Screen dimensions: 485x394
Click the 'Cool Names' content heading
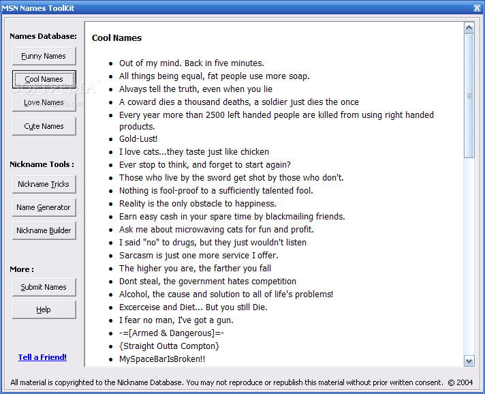coord(116,37)
